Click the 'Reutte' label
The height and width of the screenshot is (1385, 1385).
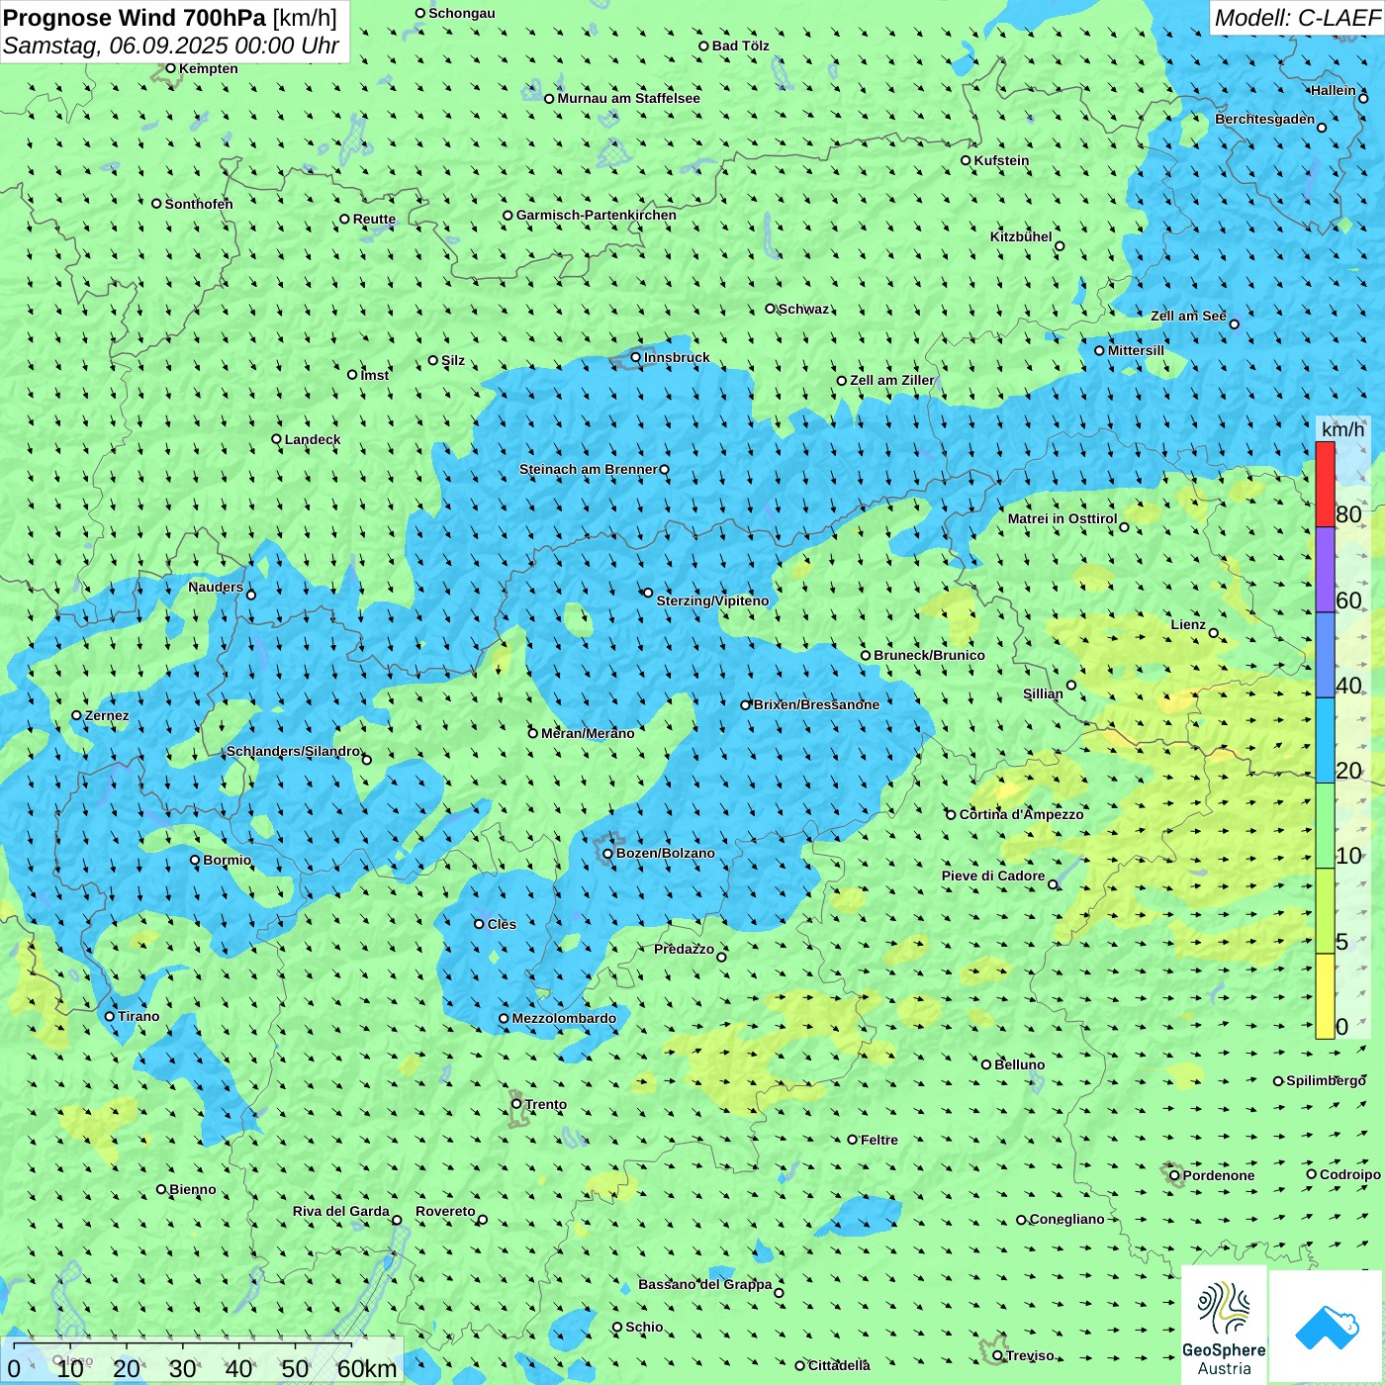pos(374,219)
